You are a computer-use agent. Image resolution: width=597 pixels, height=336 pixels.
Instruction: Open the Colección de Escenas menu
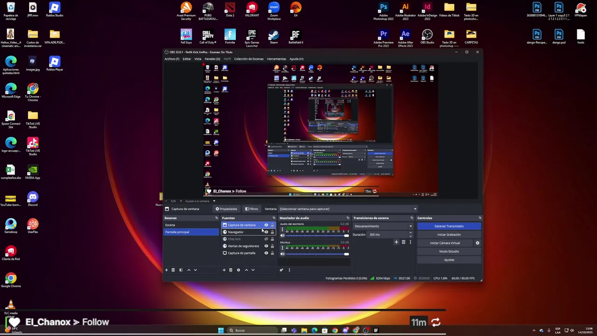(x=249, y=59)
